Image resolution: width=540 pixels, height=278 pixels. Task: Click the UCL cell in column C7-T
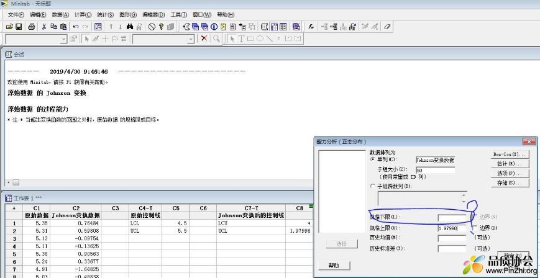[251, 231]
